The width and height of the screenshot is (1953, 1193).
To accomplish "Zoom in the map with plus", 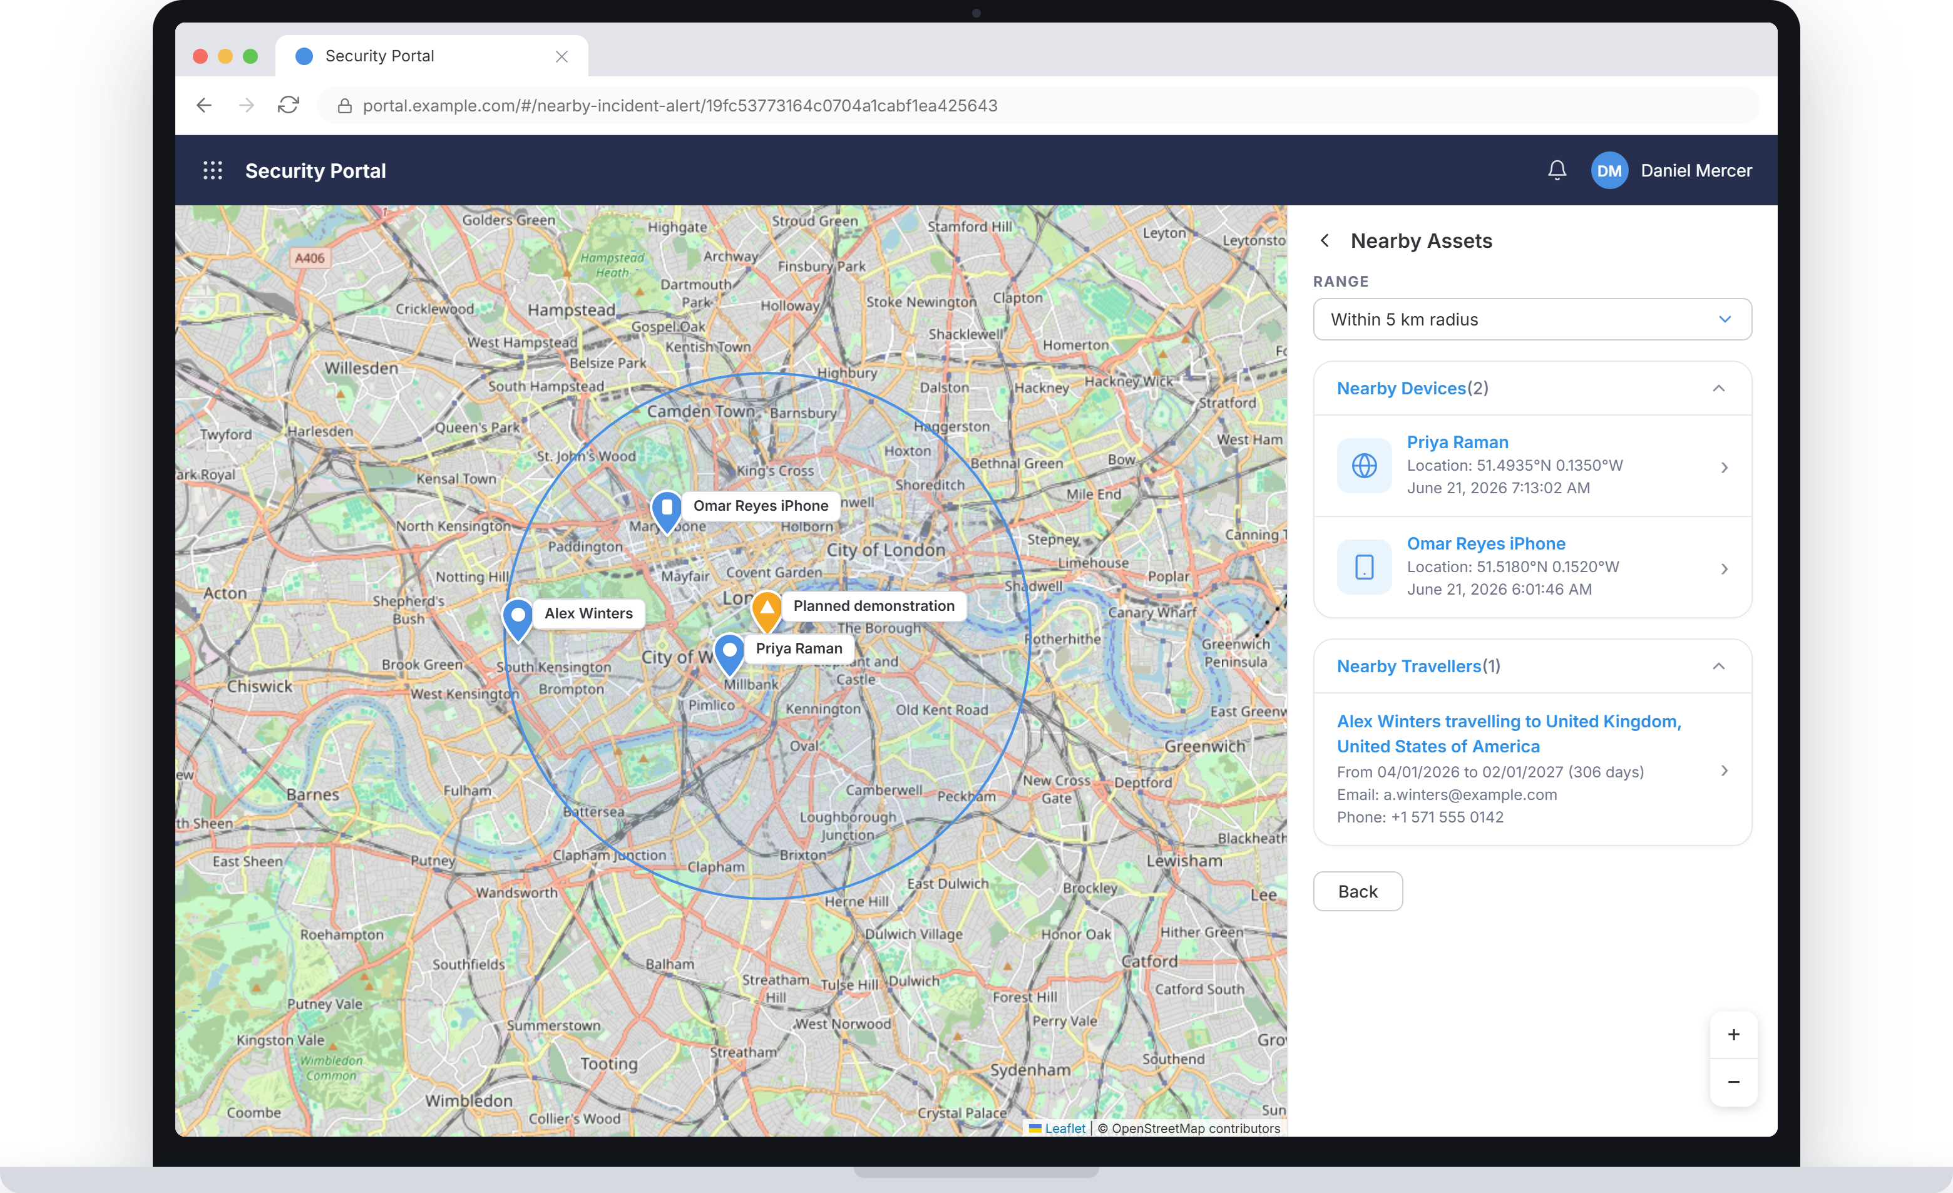I will pos(1733,1035).
